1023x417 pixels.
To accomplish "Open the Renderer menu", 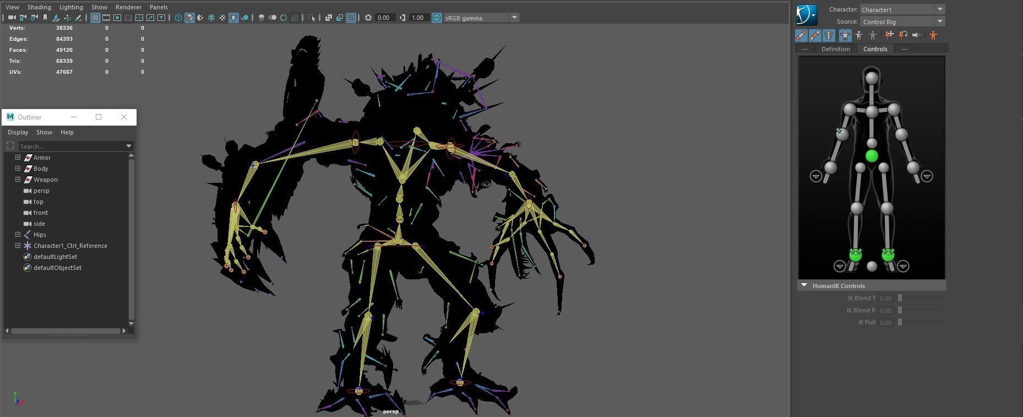I will (x=128, y=7).
